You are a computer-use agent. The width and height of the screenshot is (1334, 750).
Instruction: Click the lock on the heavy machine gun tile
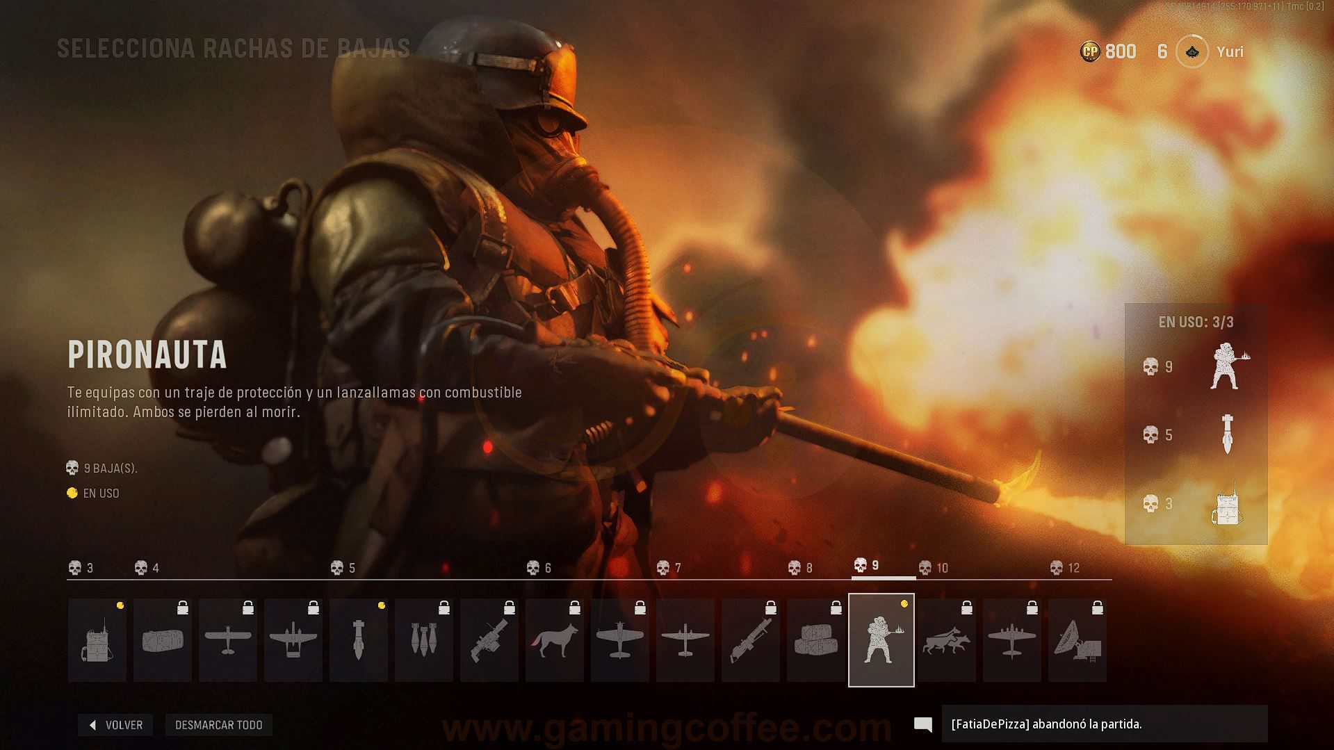[771, 608]
